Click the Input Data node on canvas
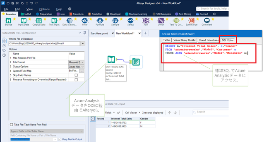Image resolution: width=269 pixels, height=151 pixels. click(x=111, y=60)
